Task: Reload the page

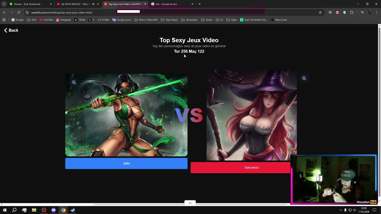Action: 18,12
